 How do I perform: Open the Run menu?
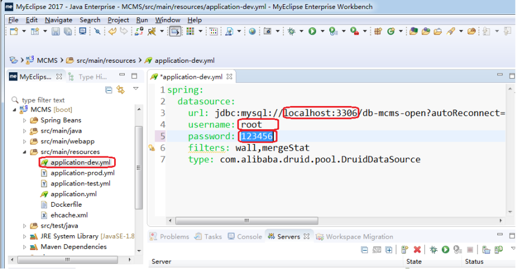[x=142, y=20]
